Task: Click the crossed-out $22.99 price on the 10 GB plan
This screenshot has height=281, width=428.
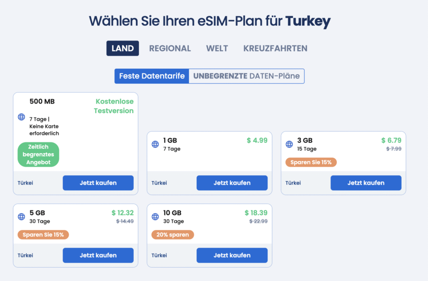Action: (258, 221)
